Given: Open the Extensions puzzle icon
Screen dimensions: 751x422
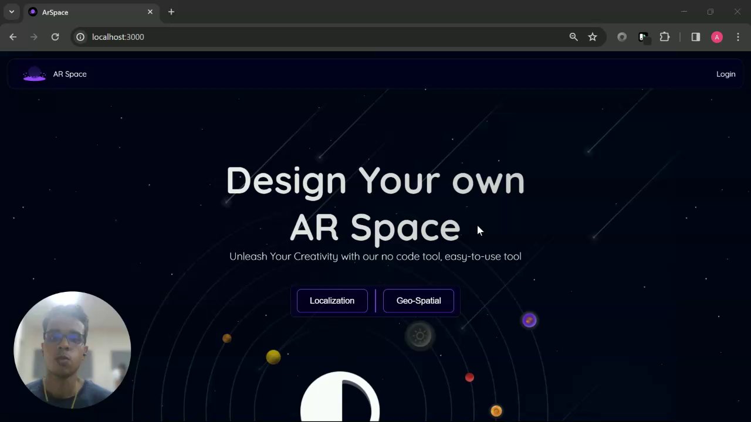Looking at the screenshot, I should (665, 37).
